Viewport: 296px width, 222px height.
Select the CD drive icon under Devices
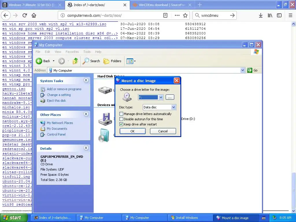pos(104,135)
